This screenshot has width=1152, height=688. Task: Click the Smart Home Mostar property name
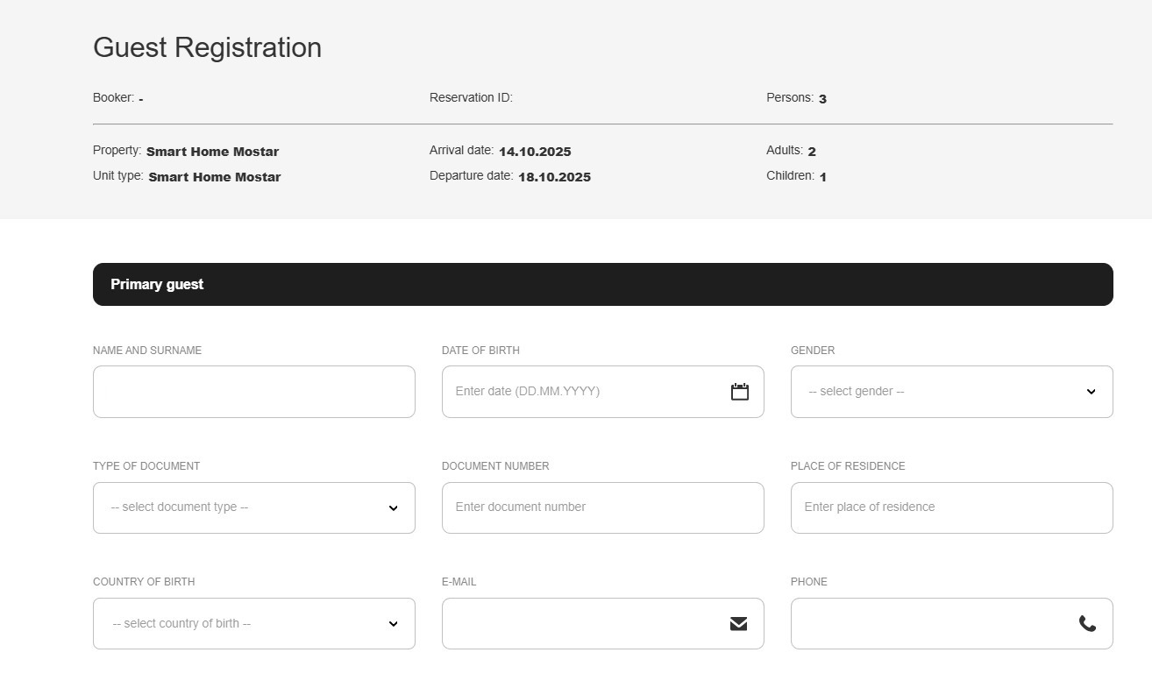(212, 152)
